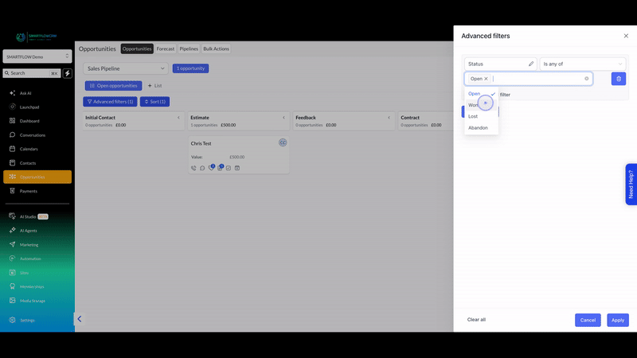Click the calendar icon on Chris Test card
This screenshot has width=637, height=358.
(237, 168)
